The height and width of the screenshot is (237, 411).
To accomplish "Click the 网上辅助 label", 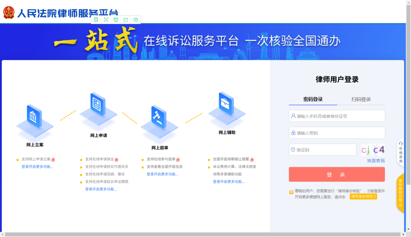I will (227, 133).
